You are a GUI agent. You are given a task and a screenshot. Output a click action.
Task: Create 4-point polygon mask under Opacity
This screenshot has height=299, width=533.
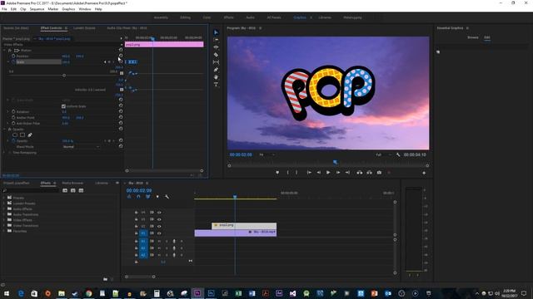(x=22, y=135)
